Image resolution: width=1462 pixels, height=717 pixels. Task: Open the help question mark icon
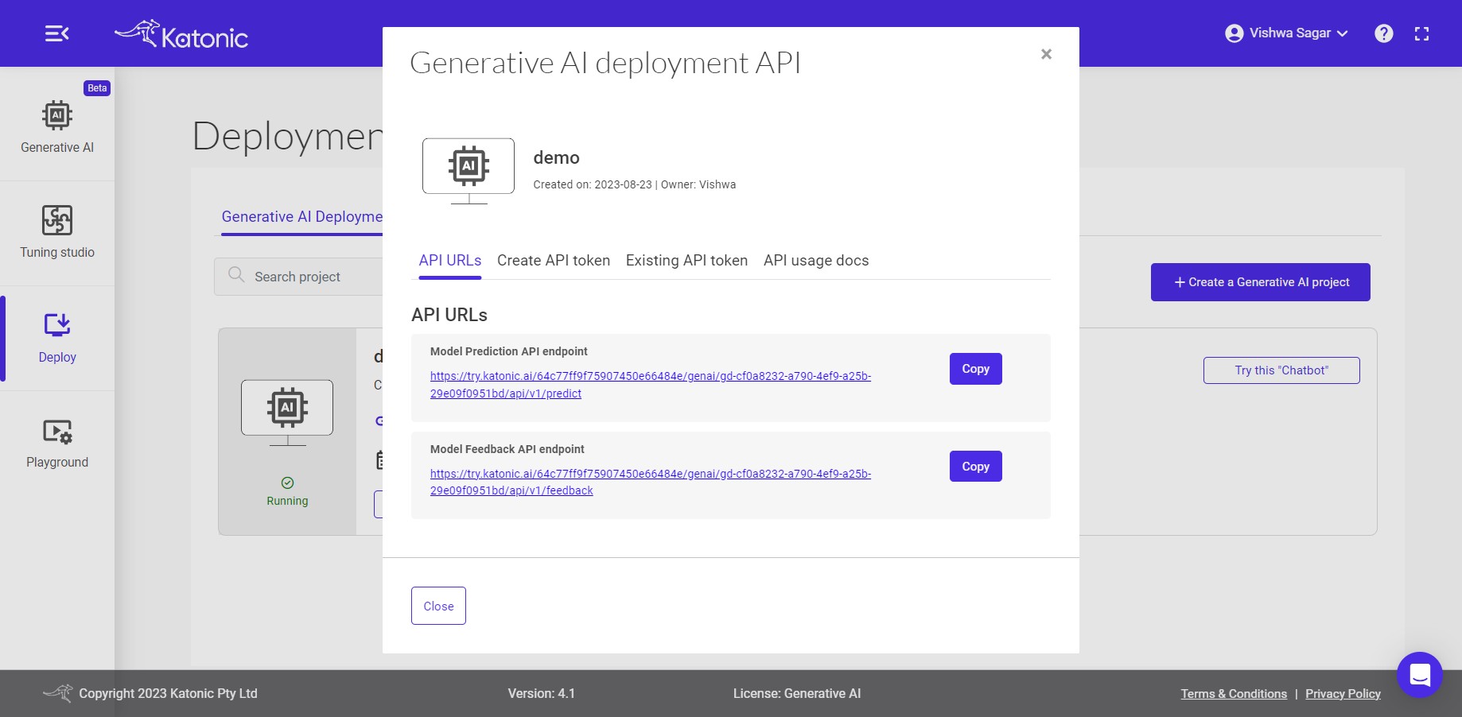tap(1384, 33)
